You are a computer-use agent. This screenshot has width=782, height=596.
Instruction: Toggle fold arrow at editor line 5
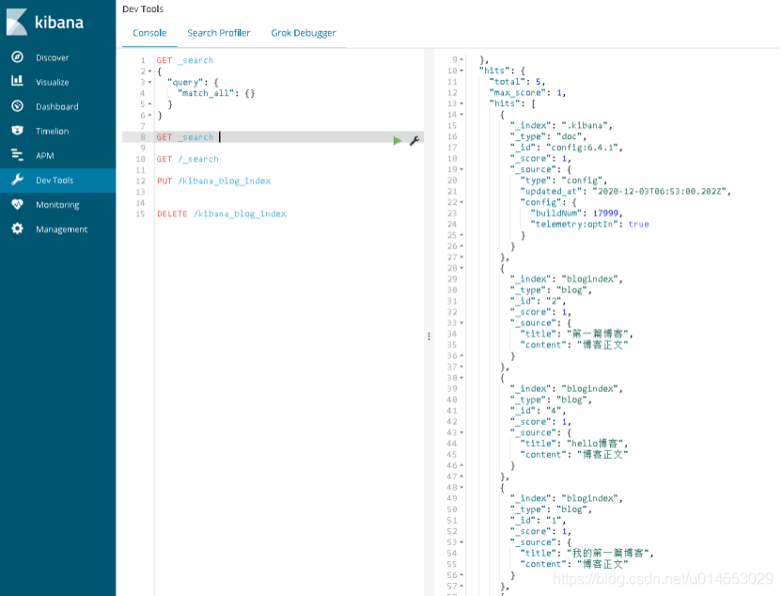click(149, 104)
